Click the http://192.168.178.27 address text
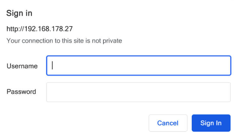This screenshot has height=139, width=237. tap(39, 29)
